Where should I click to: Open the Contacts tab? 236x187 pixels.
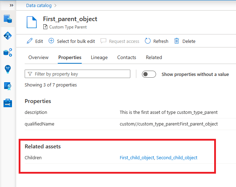pyautogui.click(x=126, y=57)
